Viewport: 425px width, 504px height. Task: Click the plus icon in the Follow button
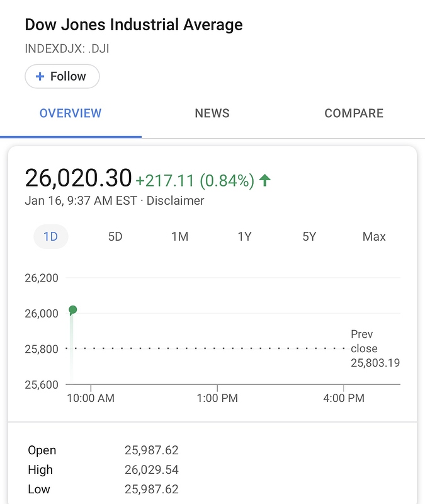pos(40,76)
